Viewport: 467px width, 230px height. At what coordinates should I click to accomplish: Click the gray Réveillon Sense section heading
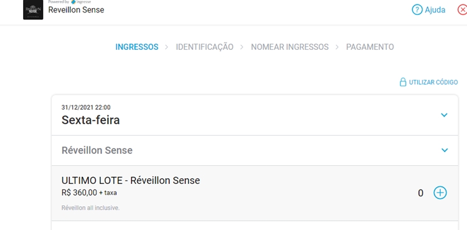97,150
